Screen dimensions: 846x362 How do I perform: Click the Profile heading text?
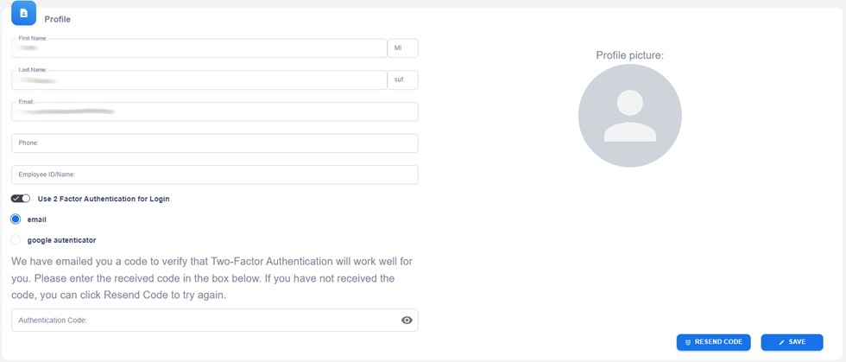coord(58,19)
